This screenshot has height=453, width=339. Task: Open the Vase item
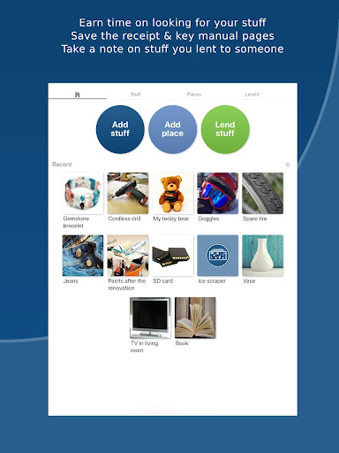(262, 256)
